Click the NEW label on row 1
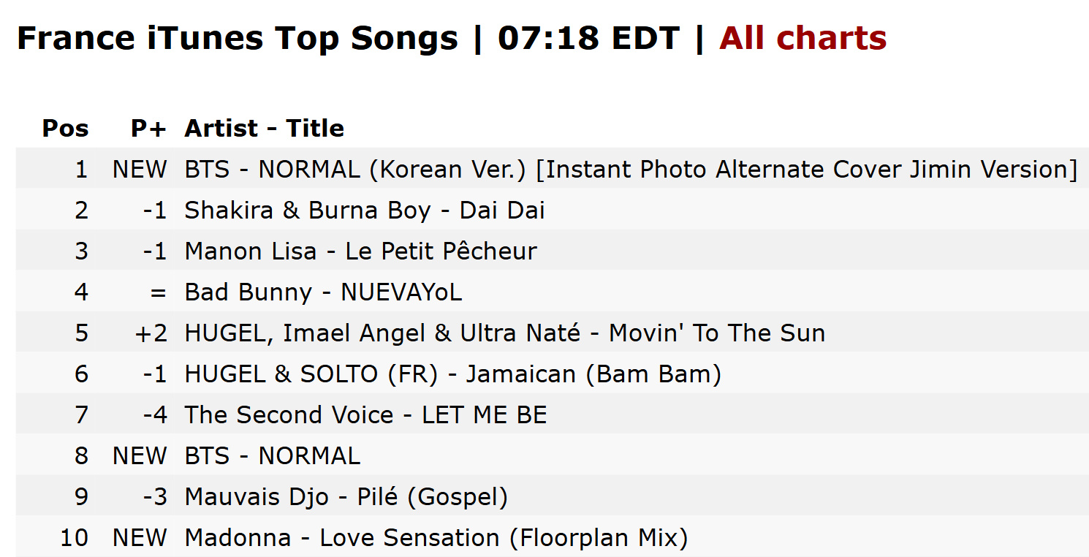The height and width of the screenshot is (557, 1089). [140, 170]
